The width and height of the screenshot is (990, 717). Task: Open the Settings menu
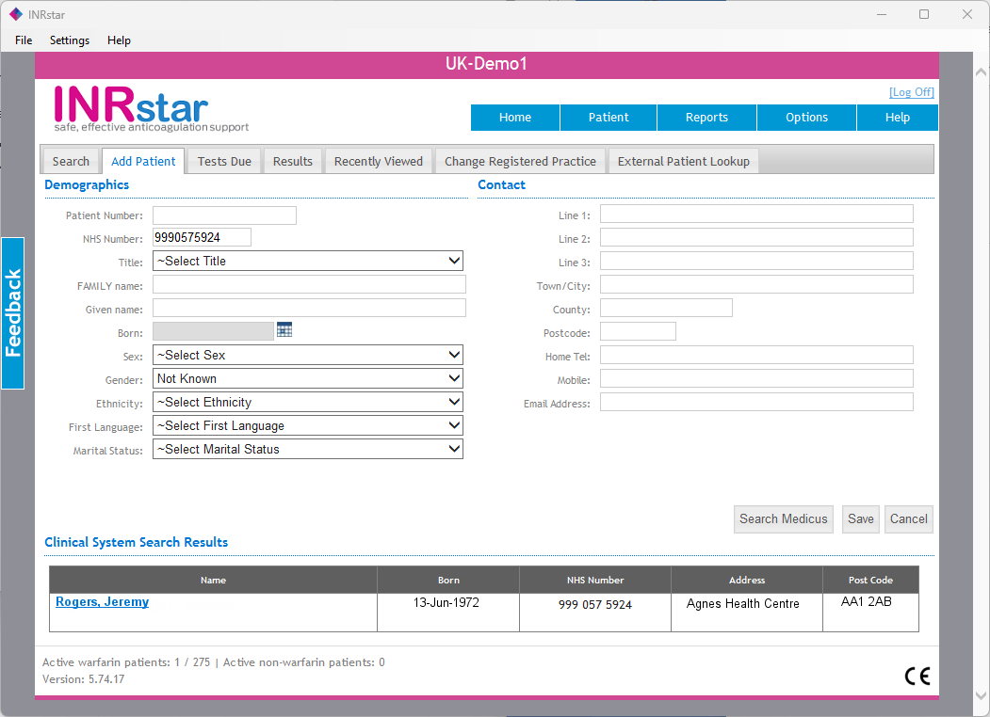tap(70, 40)
